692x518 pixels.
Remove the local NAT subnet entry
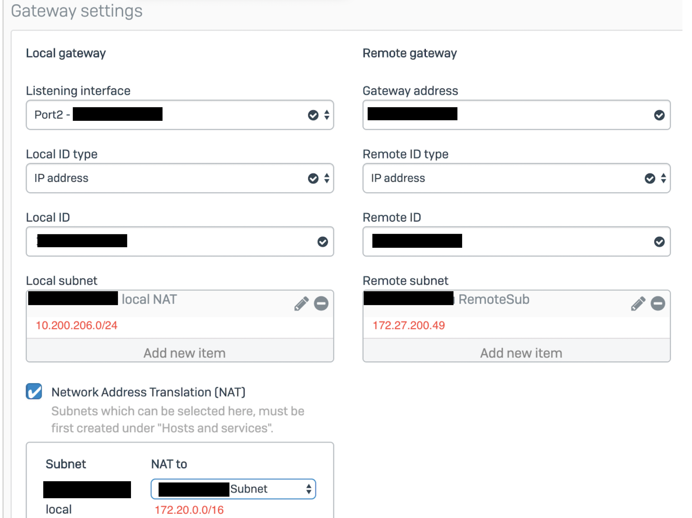[321, 303]
